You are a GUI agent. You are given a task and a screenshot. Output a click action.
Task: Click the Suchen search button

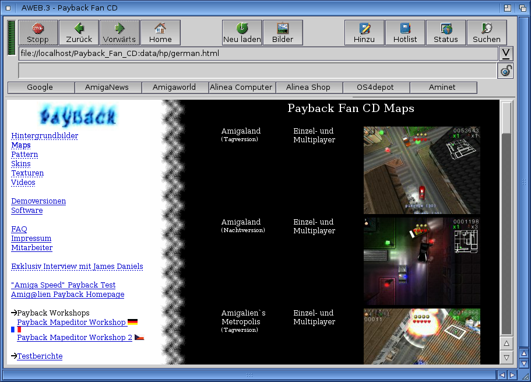click(x=487, y=33)
